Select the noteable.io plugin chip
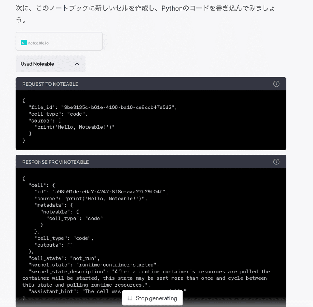 [59, 41]
